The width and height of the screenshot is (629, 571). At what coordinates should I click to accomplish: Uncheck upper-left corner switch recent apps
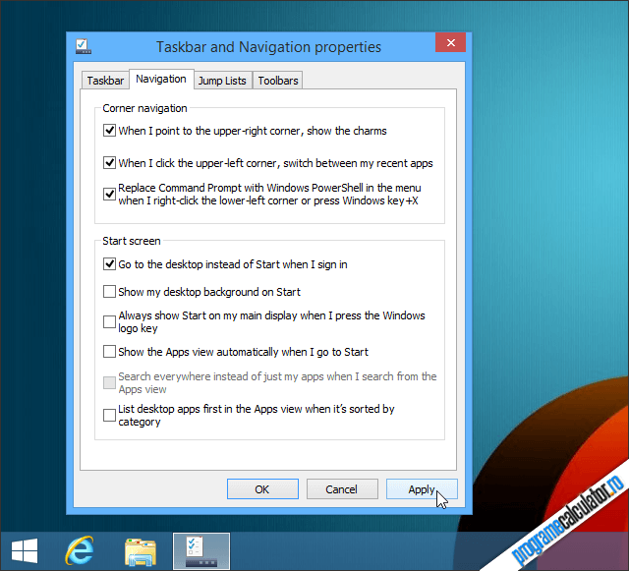(x=109, y=163)
